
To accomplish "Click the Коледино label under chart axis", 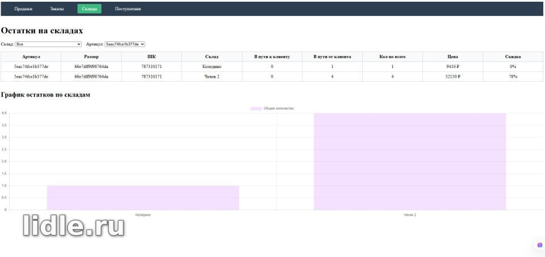I will coord(143,215).
